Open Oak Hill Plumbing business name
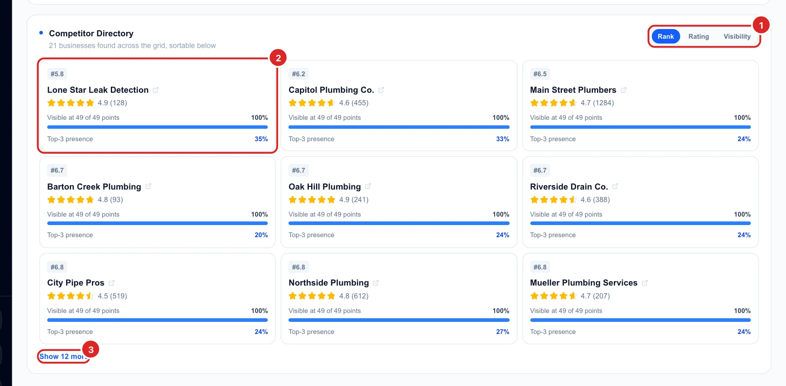 [x=324, y=187]
